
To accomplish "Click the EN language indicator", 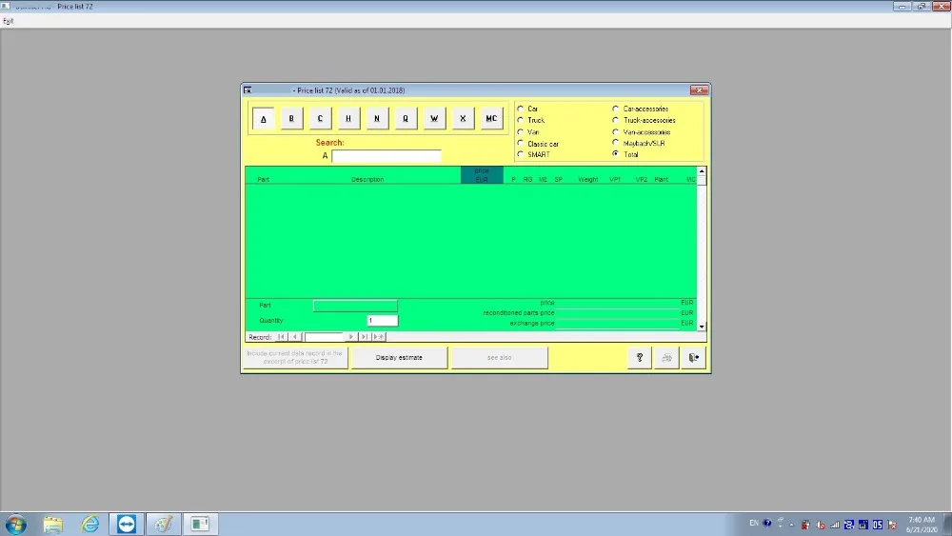I will [x=753, y=523].
